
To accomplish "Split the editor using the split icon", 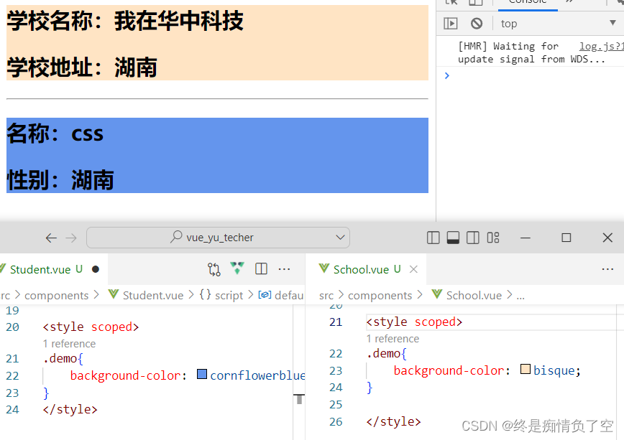I will pos(261,268).
